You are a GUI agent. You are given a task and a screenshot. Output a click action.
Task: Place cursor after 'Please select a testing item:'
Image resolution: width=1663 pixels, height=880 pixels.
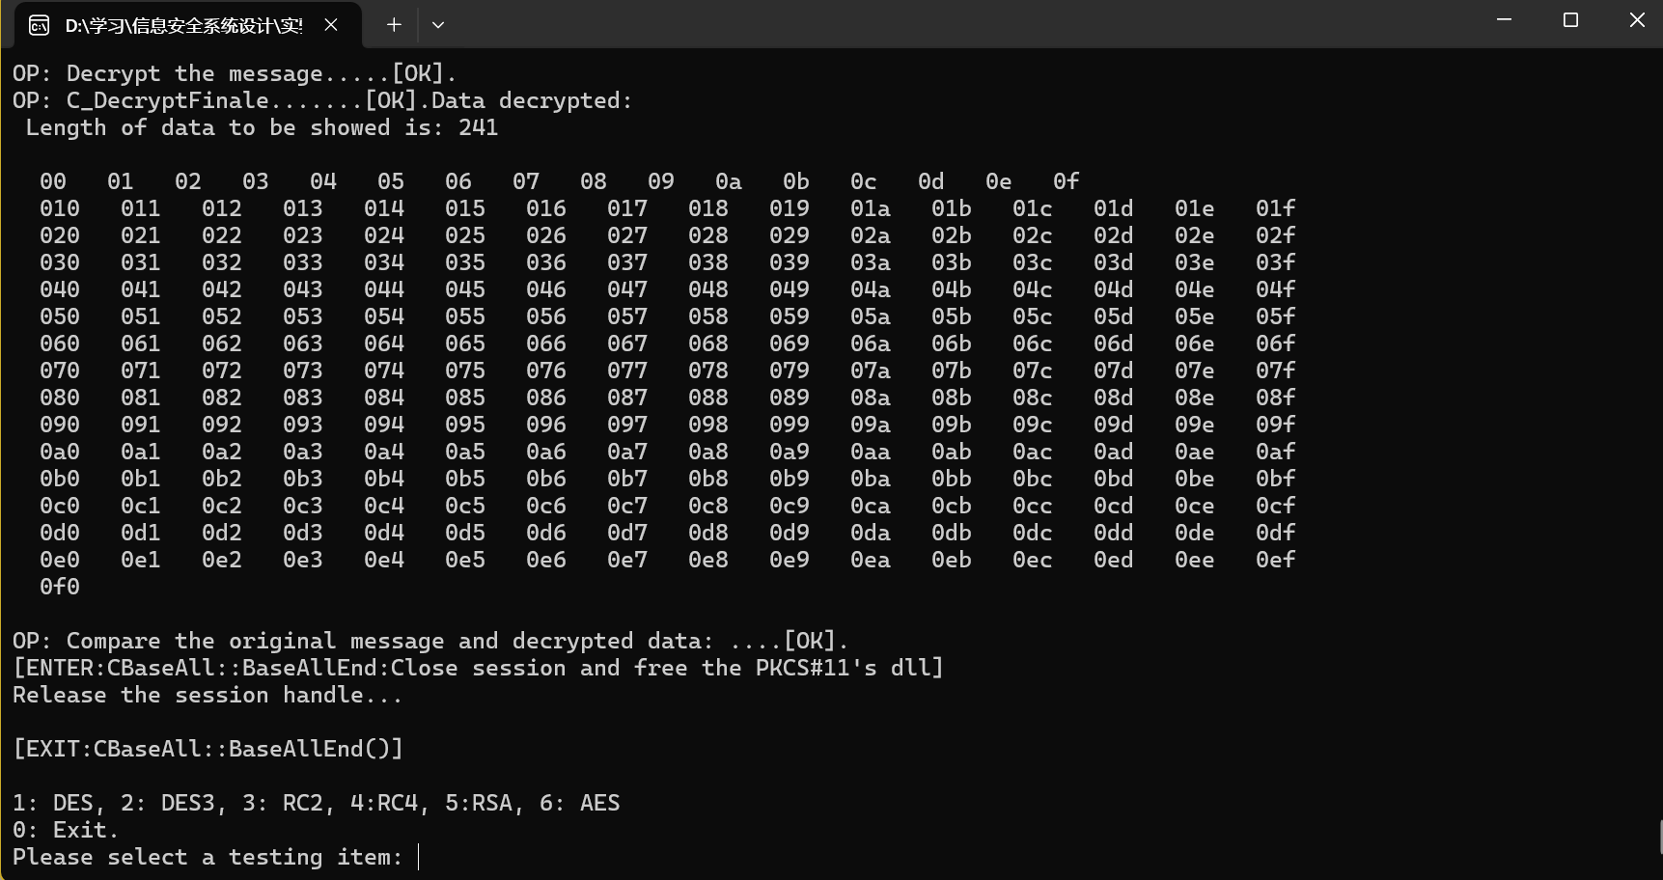[x=419, y=857]
